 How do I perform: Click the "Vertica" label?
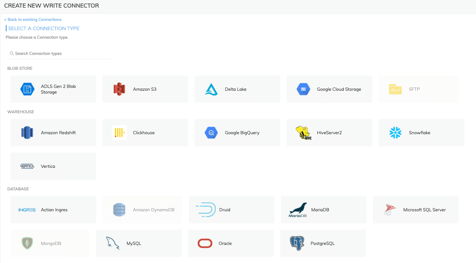point(48,166)
